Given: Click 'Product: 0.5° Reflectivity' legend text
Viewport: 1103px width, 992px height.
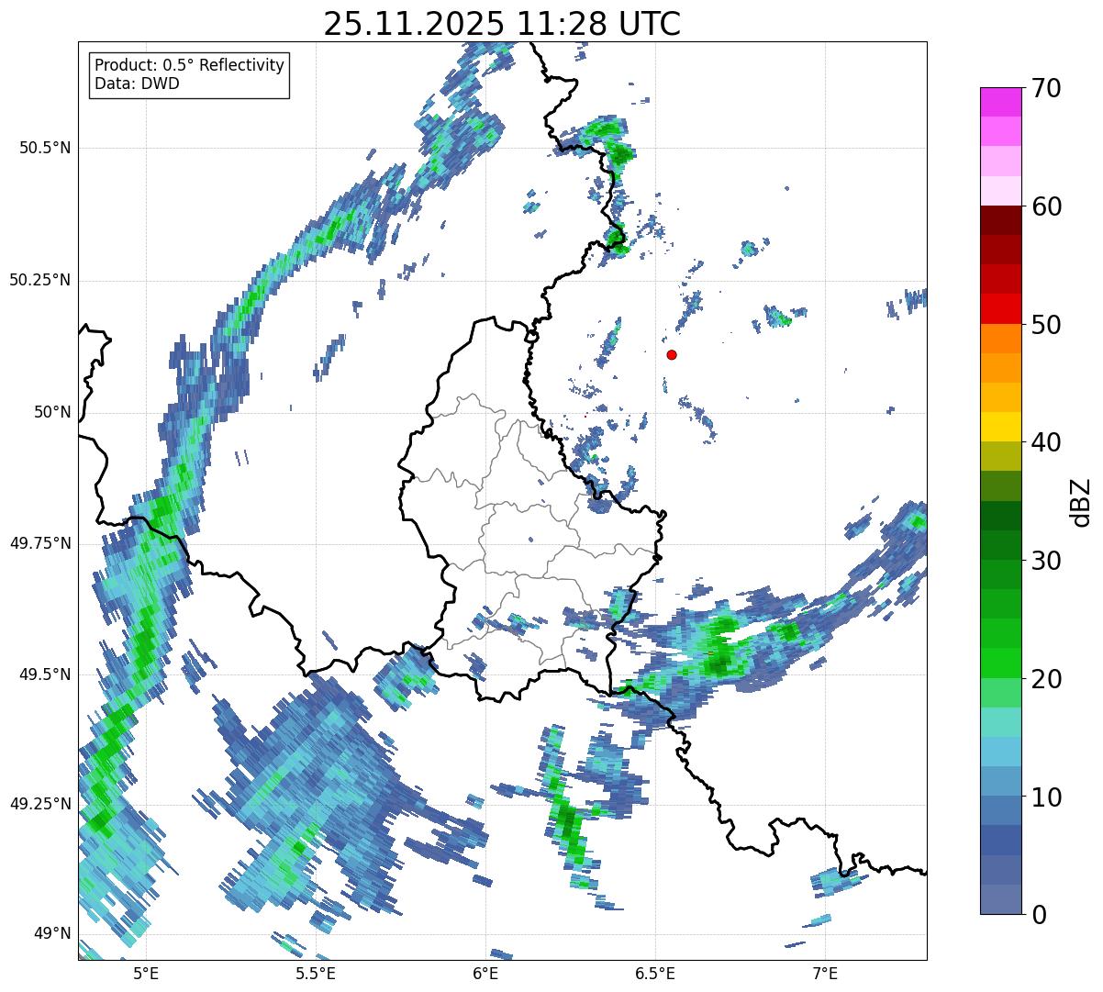Looking at the screenshot, I should point(189,66).
